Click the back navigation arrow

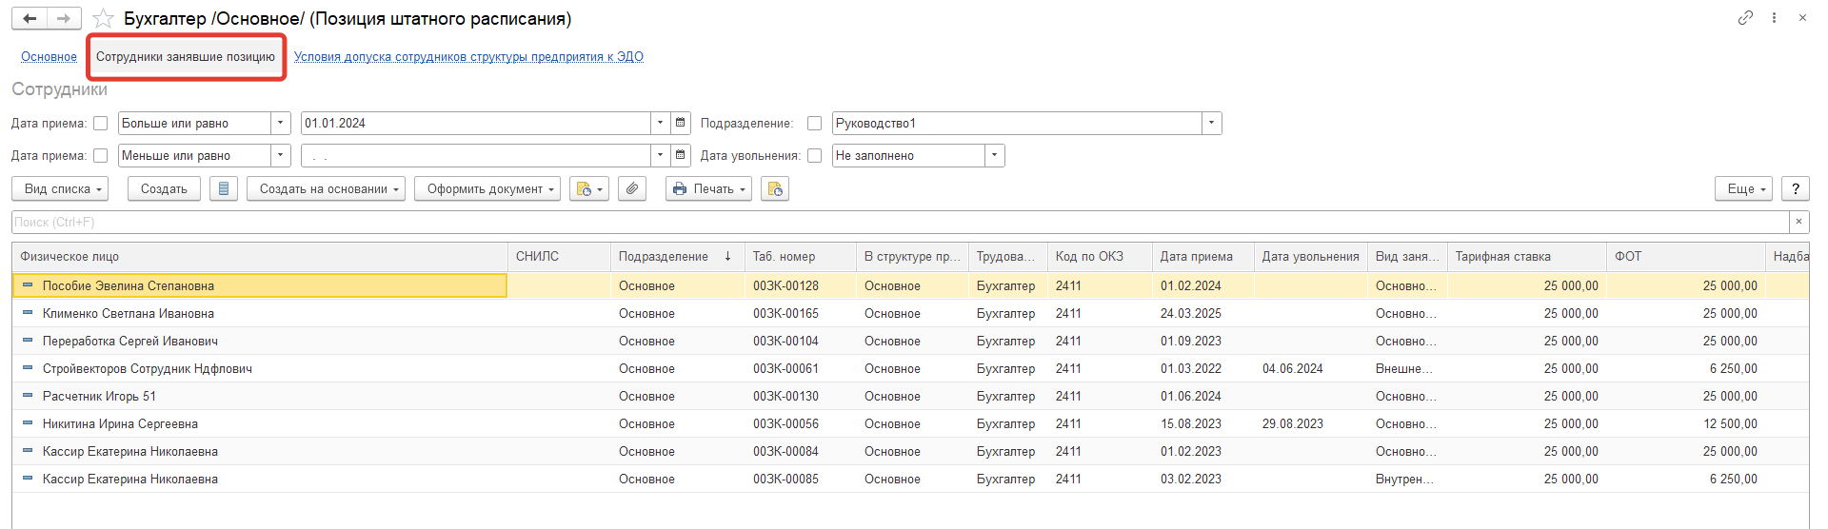pyautogui.click(x=30, y=19)
